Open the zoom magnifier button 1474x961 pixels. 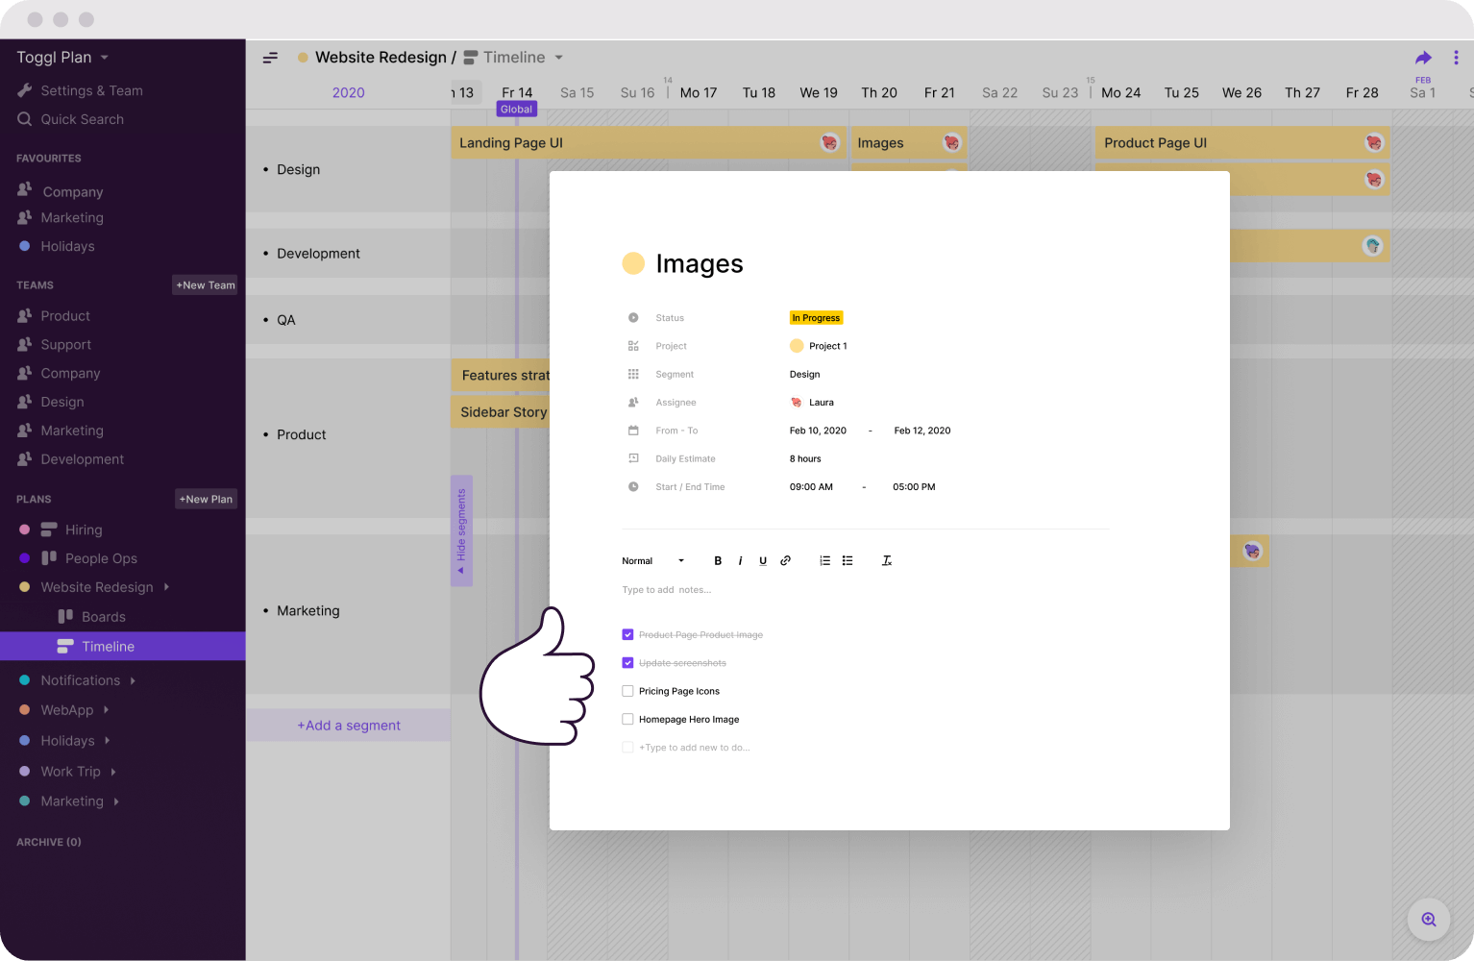tap(1428, 920)
